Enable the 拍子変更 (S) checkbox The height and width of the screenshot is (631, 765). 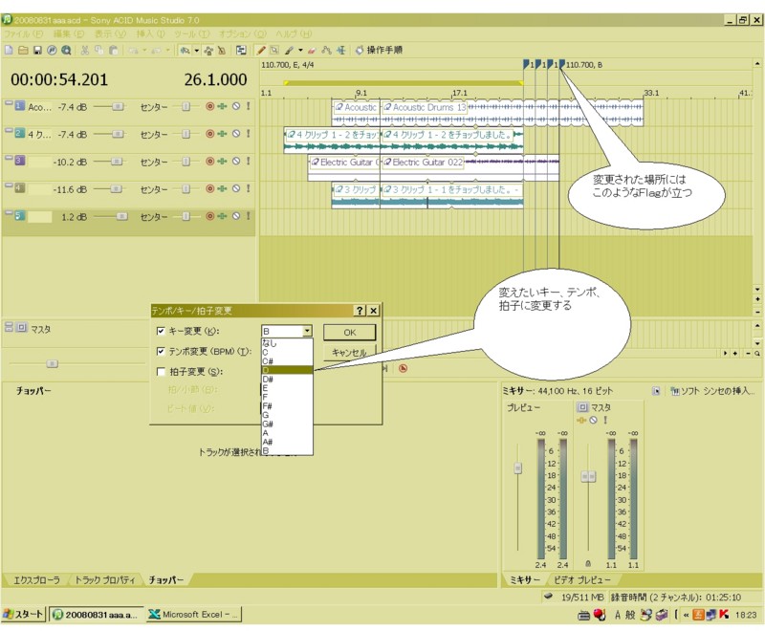coord(161,372)
